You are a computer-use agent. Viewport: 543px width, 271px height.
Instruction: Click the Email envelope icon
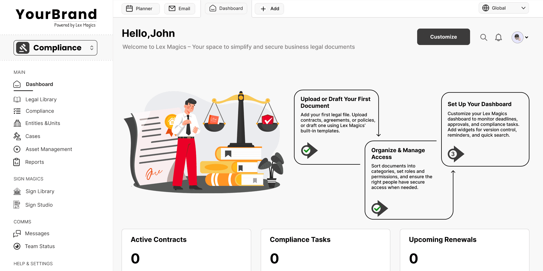pos(172,8)
